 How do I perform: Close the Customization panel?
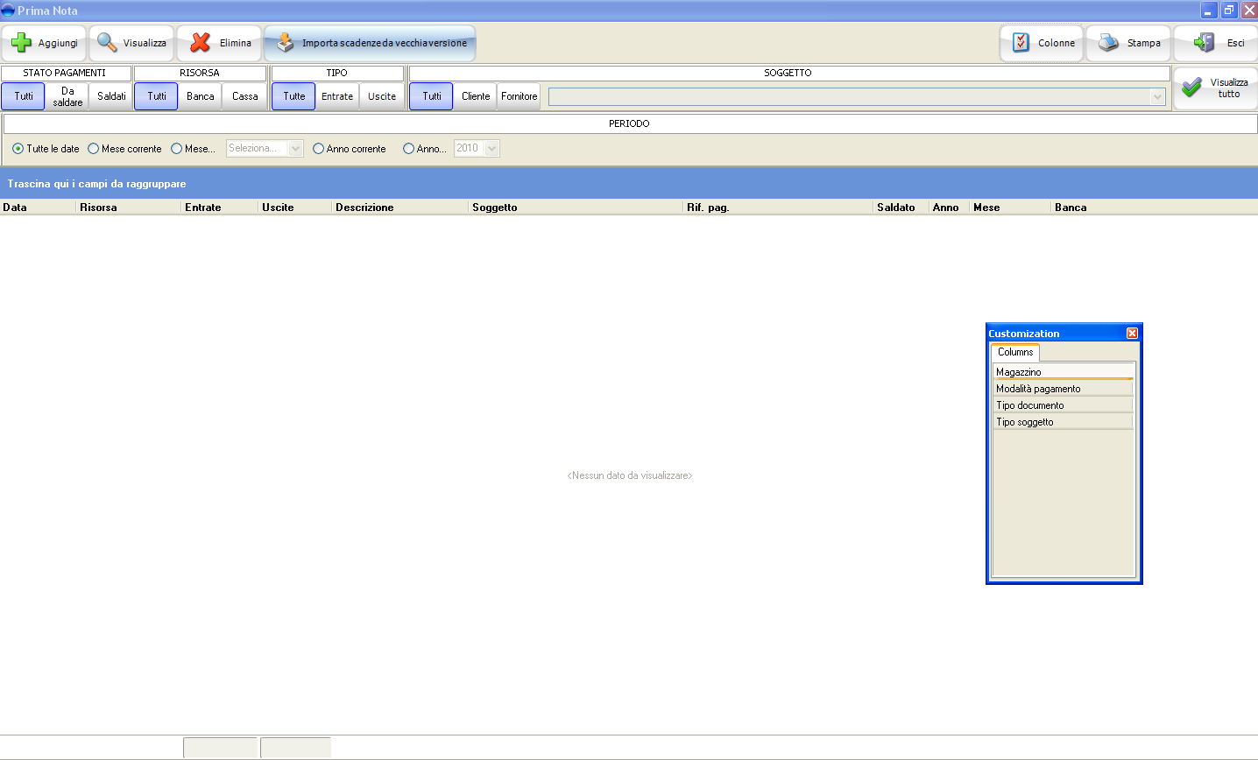(x=1132, y=334)
